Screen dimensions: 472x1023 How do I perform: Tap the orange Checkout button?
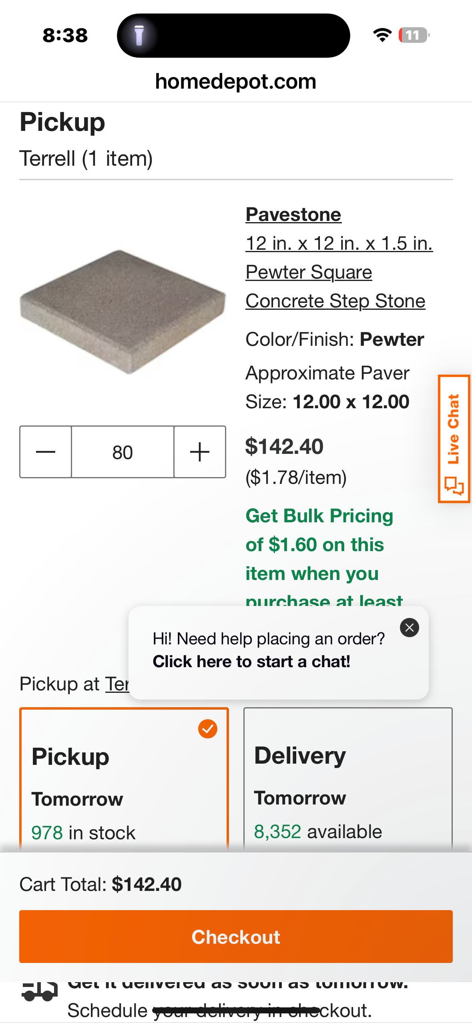(236, 937)
